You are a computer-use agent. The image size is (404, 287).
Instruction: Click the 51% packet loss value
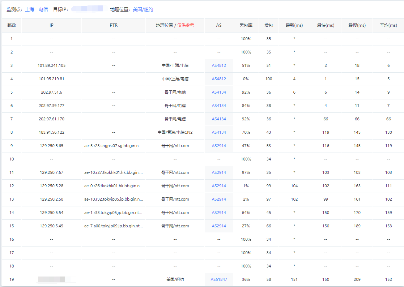246,65
